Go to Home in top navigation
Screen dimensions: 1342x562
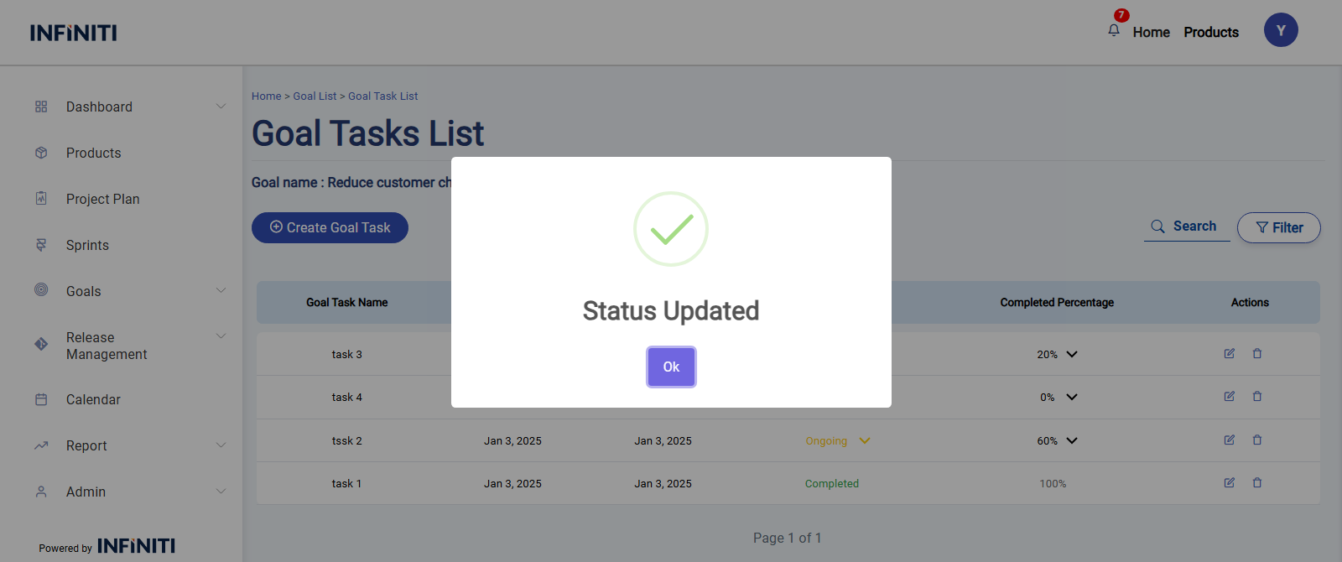[1151, 32]
